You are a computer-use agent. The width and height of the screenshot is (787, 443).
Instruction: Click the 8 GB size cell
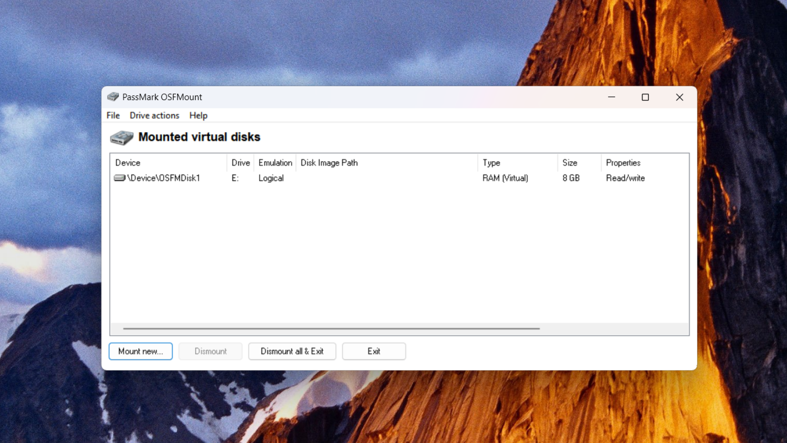(x=571, y=178)
